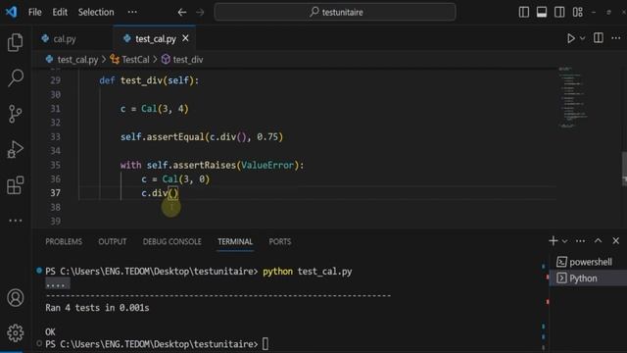This screenshot has width=627, height=353.
Task: Click the 'OK' result in terminal
Action: pyautogui.click(x=50, y=331)
